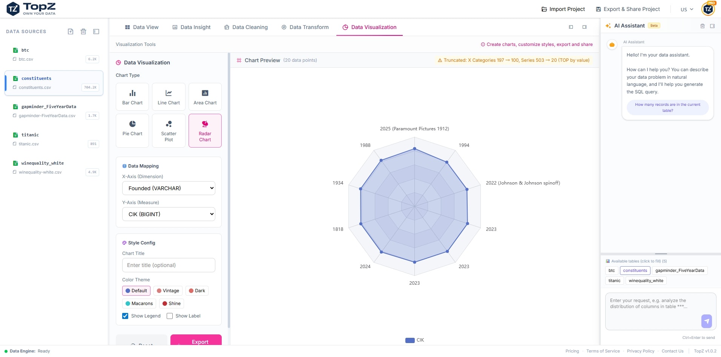The height and width of the screenshot is (357, 721).
Task: Click the clear chat icon in AI Assistant
Action: 702,26
